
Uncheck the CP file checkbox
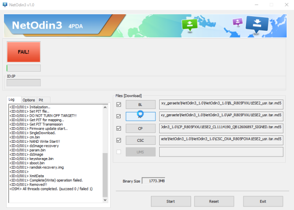[x=119, y=129]
